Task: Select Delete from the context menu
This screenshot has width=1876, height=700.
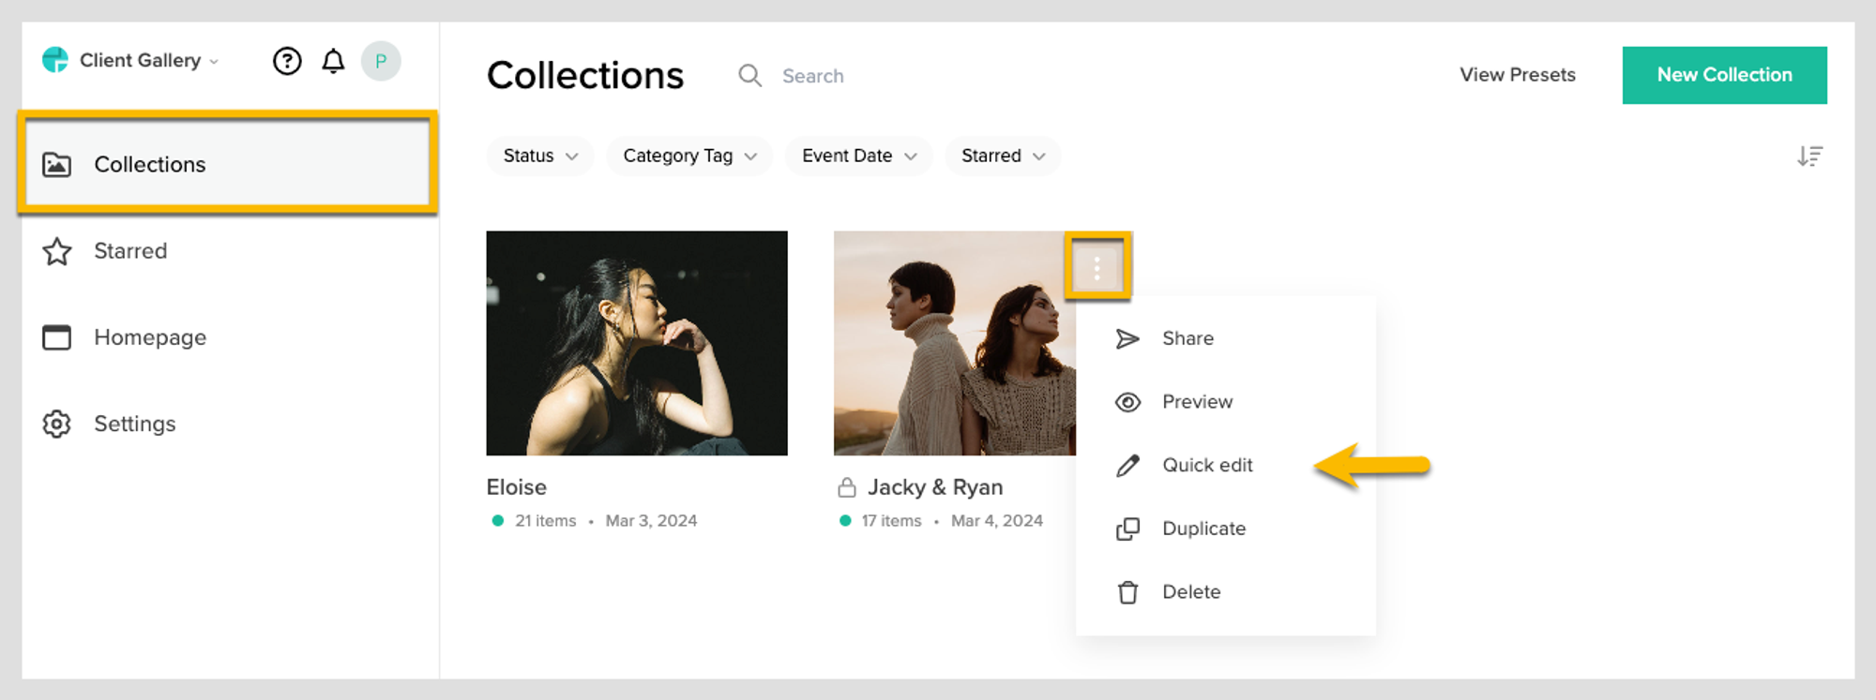Action: point(1190,592)
